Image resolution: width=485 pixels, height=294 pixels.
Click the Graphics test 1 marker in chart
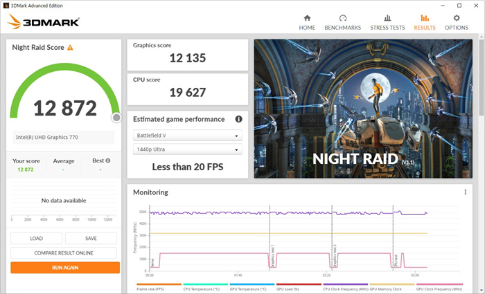tap(272, 256)
